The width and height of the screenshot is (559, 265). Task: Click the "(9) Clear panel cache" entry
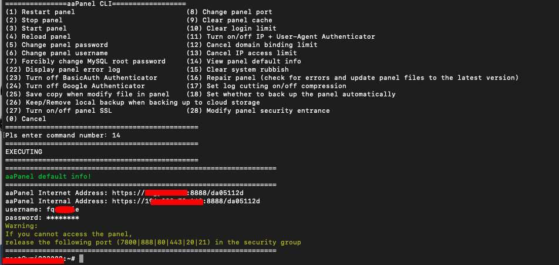click(229, 20)
